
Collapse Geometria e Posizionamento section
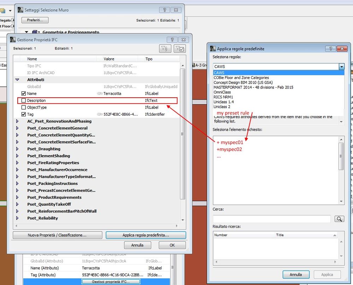click(x=27, y=32)
